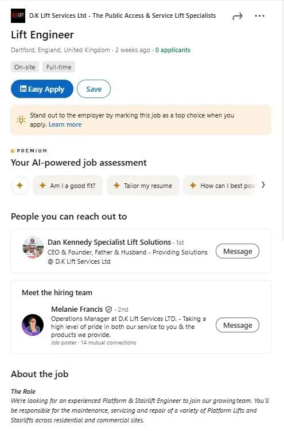Click the share arrow icon
284x431 pixels.
[x=238, y=16]
